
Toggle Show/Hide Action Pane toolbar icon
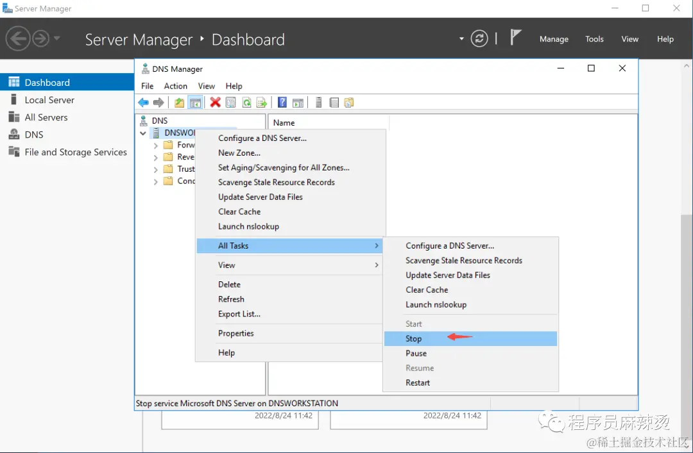pyautogui.click(x=298, y=103)
